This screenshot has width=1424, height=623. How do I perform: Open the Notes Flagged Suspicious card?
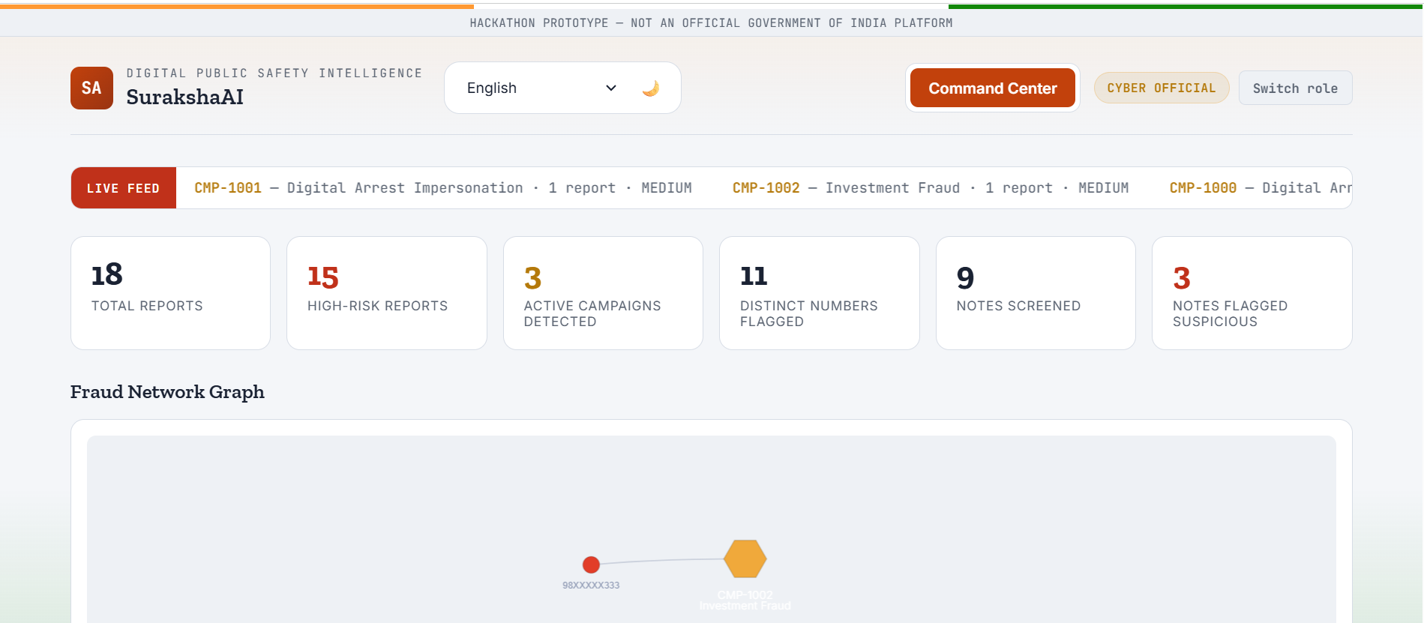(1252, 293)
